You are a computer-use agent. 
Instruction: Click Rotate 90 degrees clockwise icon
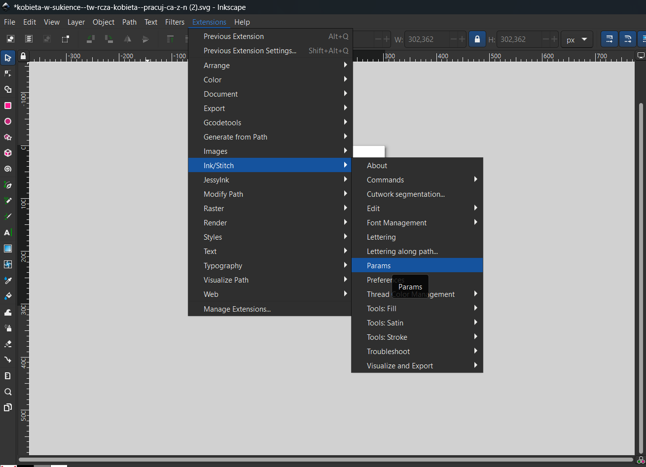(108, 39)
